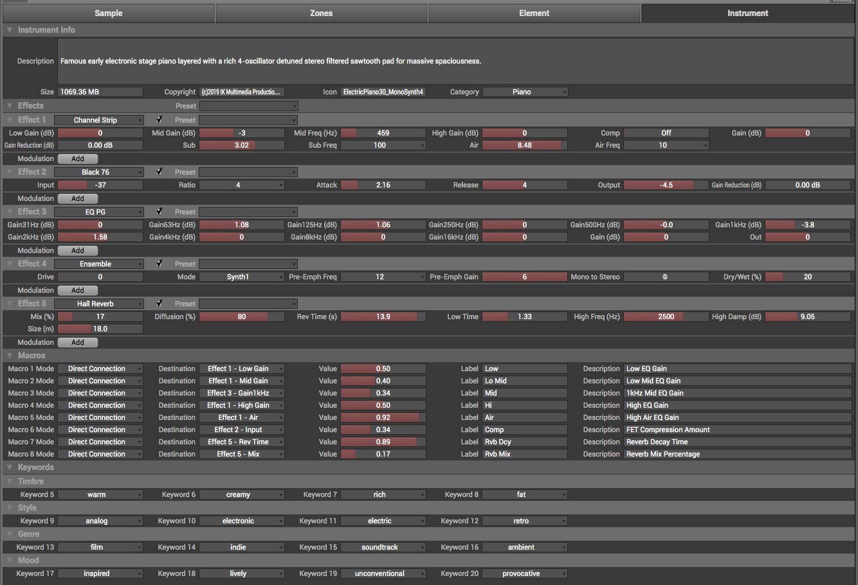Collapse the Keywords section triangle
The height and width of the screenshot is (585, 858).
tap(10, 467)
